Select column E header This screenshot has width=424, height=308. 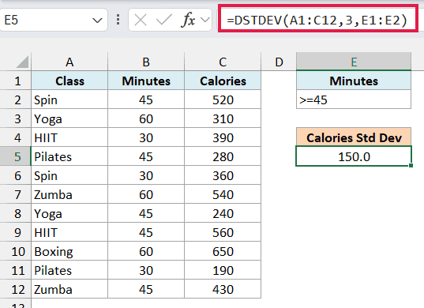pyautogui.click(x=354, y=62)
